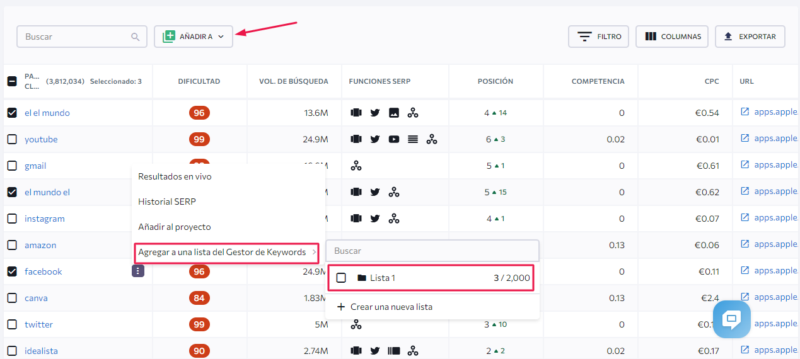Sort by the DIFICULTAD column header
This screenshot has height=359, width=800.
(199, 81)
